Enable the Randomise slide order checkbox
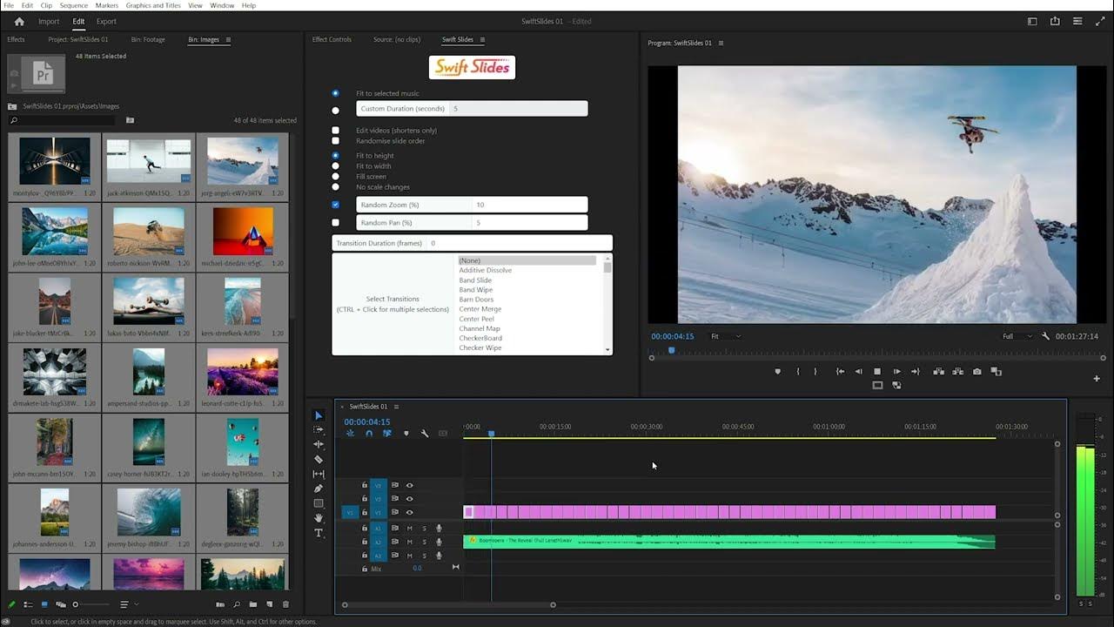 point(336,140)
